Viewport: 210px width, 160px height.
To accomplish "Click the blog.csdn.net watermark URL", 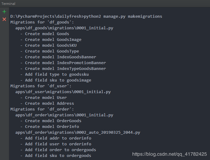I will 169,154.
